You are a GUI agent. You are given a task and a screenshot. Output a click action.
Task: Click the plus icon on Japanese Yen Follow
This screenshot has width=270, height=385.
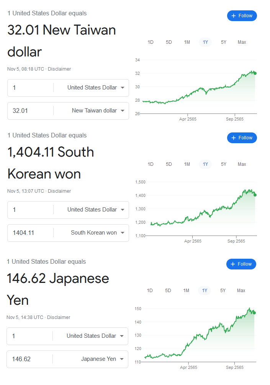(233, 264)
